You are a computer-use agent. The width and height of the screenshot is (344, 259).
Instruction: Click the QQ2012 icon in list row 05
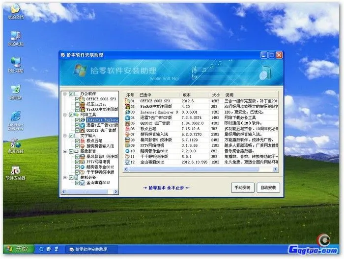pyautogui.click(x=127, y=123)
